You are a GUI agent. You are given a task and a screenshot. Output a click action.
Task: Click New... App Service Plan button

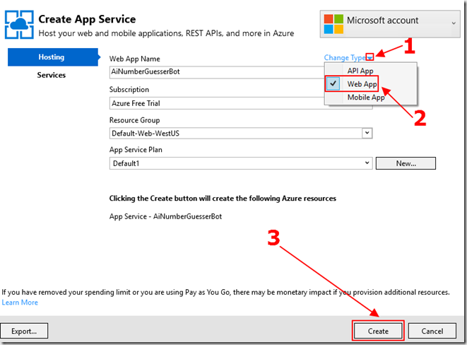pyautogui.click(x=406, y=163)
